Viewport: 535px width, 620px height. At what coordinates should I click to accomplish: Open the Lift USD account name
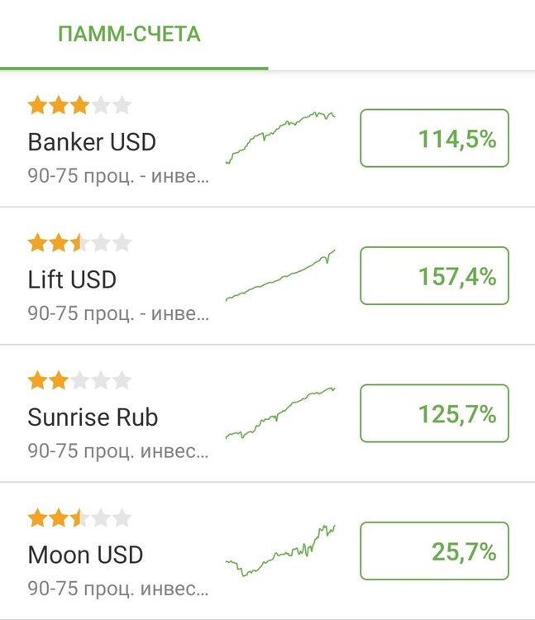point(72,279)
